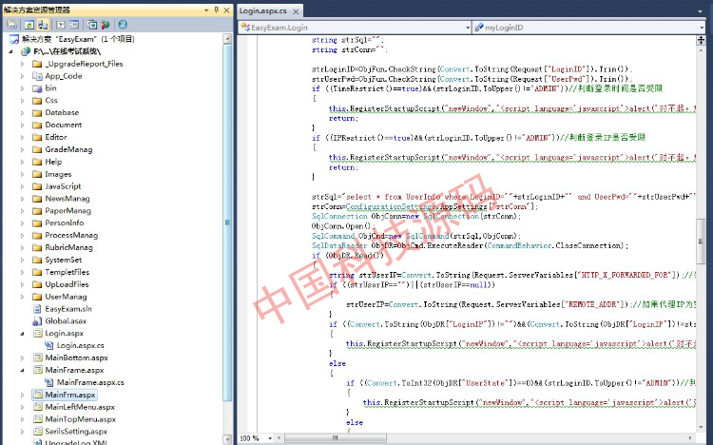Select Login.aspx.cs in the tree
The image size is (713, 445).
pyautogui.click(x=80, y=346)
